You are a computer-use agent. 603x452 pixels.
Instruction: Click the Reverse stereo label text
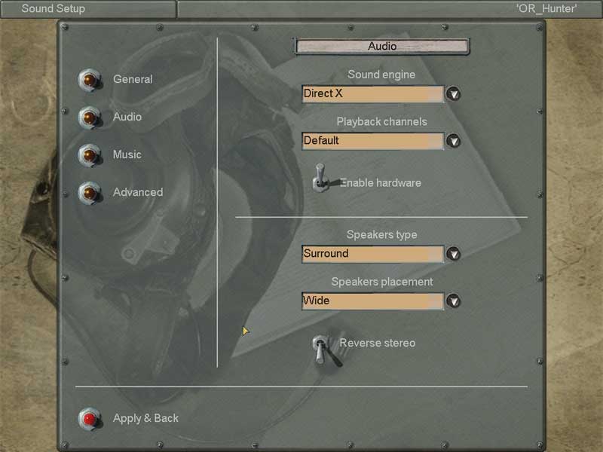(378, 343)
